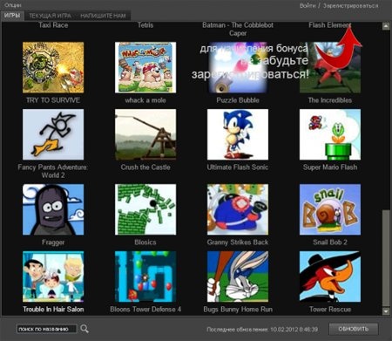Click Trouble In Hair Salon caption
The width and height of the screenshot is (392, 341).
(x=53, y=310)
